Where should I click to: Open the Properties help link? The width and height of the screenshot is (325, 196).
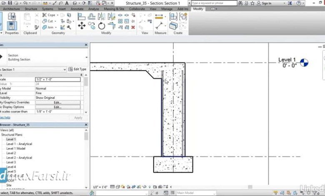click(x=5, y=118)
